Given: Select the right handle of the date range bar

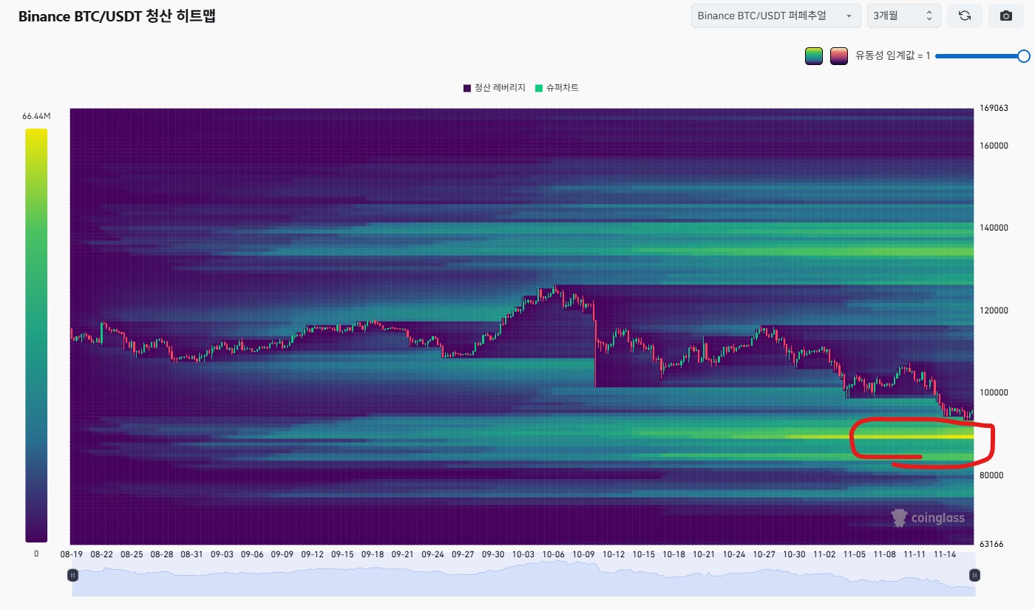Looking at the screenshot, I should coord(975,575).
